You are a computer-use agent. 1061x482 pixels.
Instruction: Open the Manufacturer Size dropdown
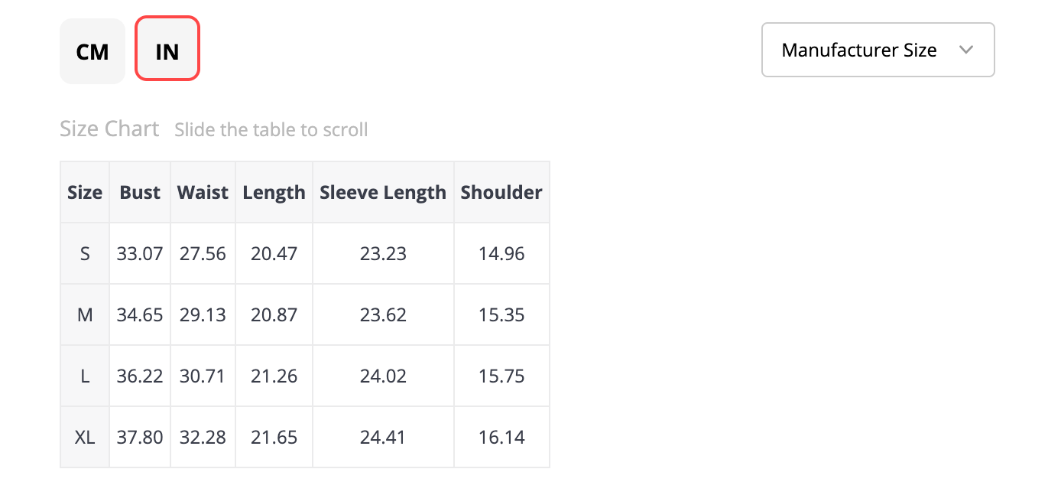point(878,50)
